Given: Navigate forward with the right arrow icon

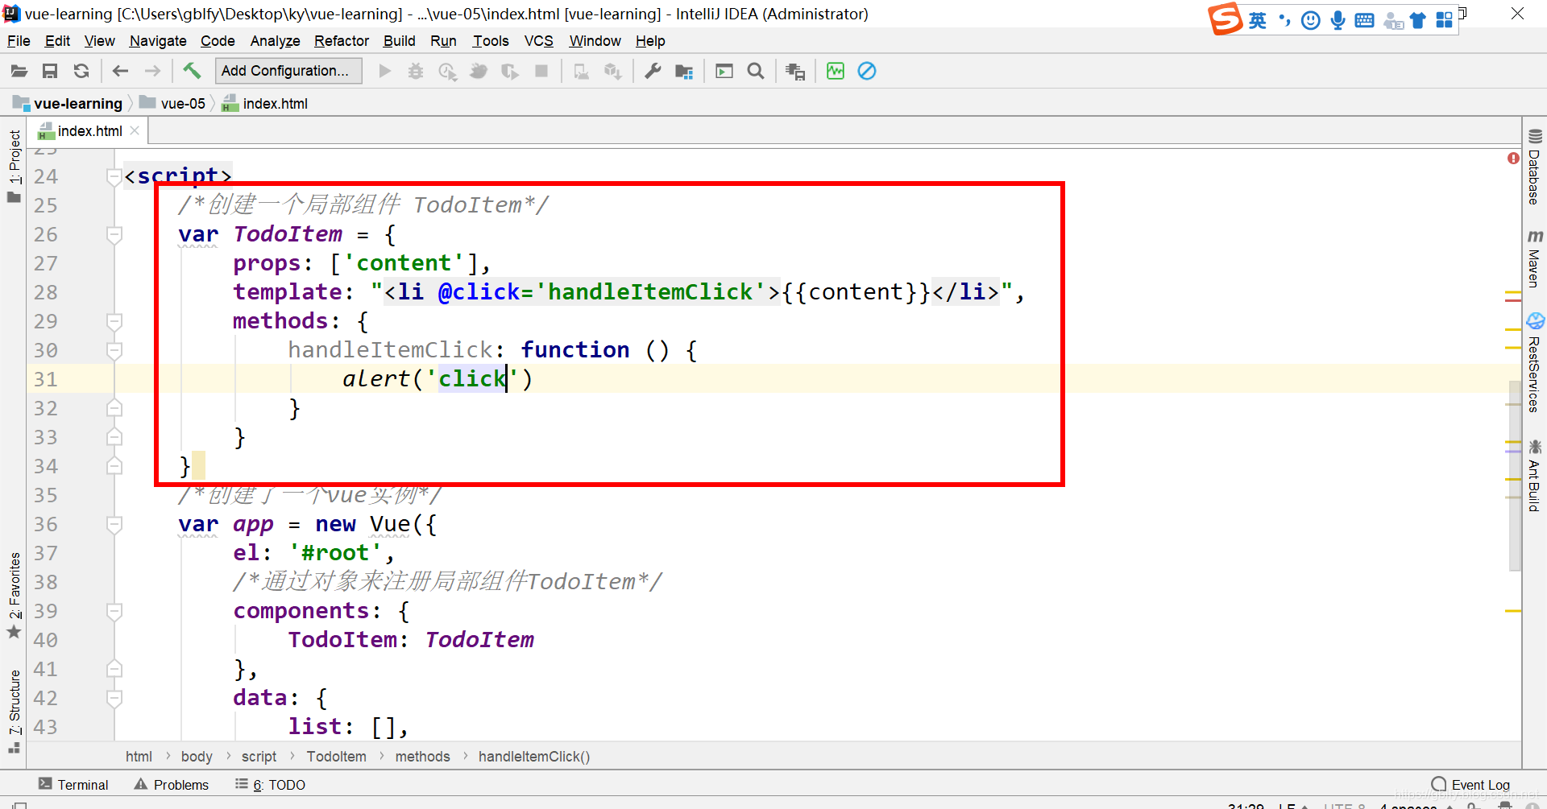Looking at the screenshot, I should tap(152, 71).
